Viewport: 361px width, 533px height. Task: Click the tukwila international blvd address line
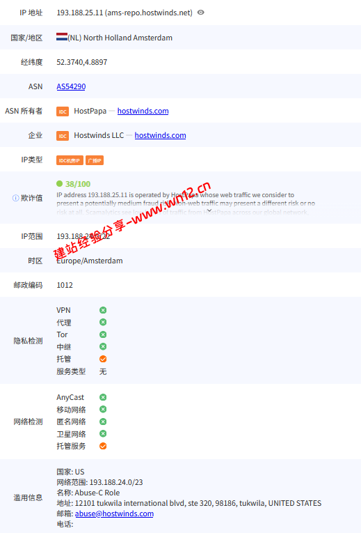click(x=189, y=504)
